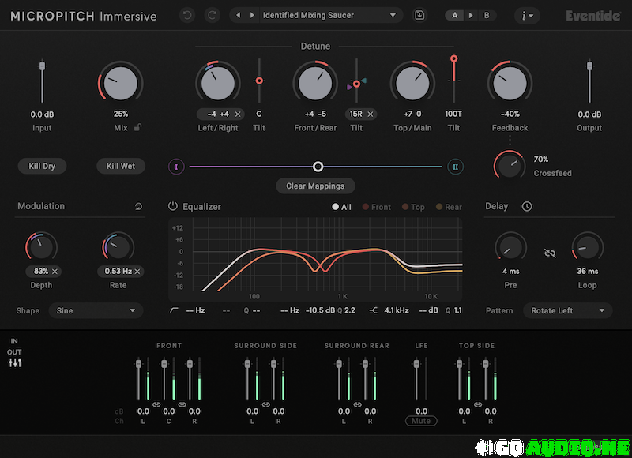Viewport: 632px width, 458px height.
Task: Click the Top/Main Tilt slider handle
Action: coord(453,58)
